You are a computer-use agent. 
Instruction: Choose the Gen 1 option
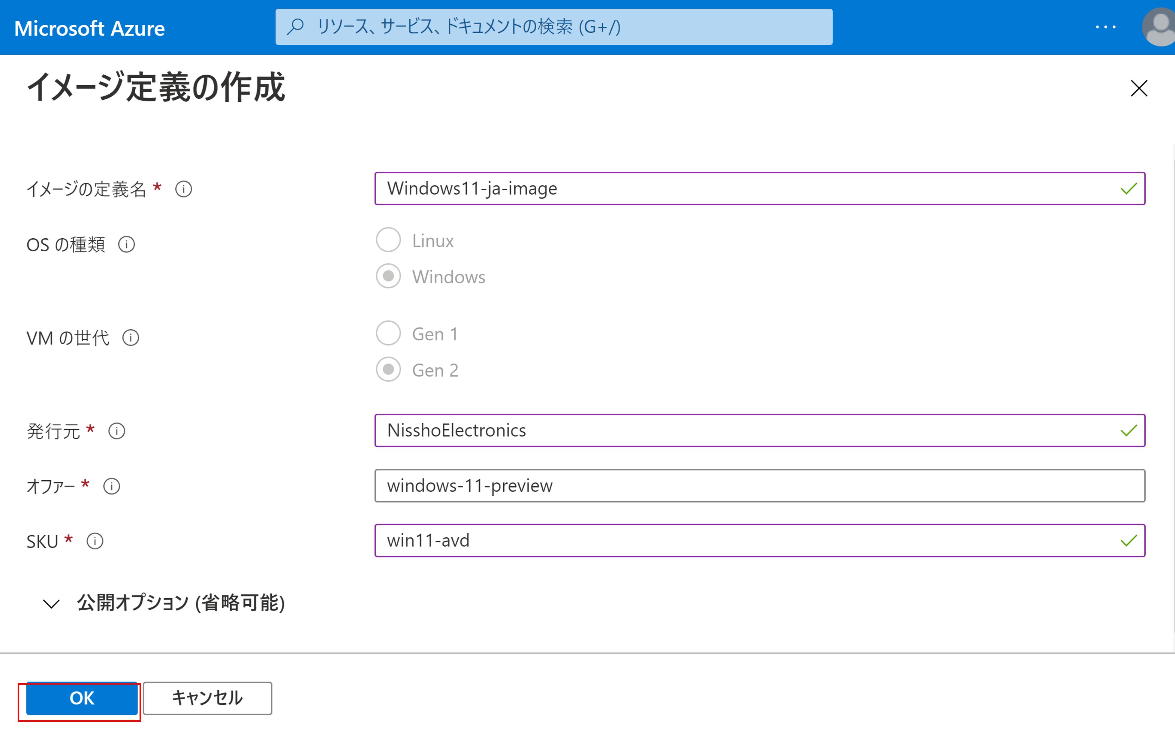click(x=388, y=334)
